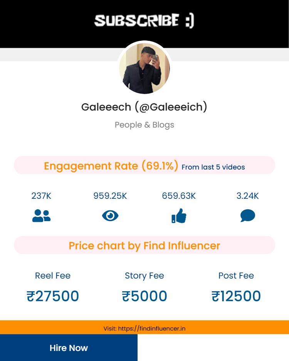Click the subscribers people icon
This screenshot has width=289, height=361.
coord(41,215)
